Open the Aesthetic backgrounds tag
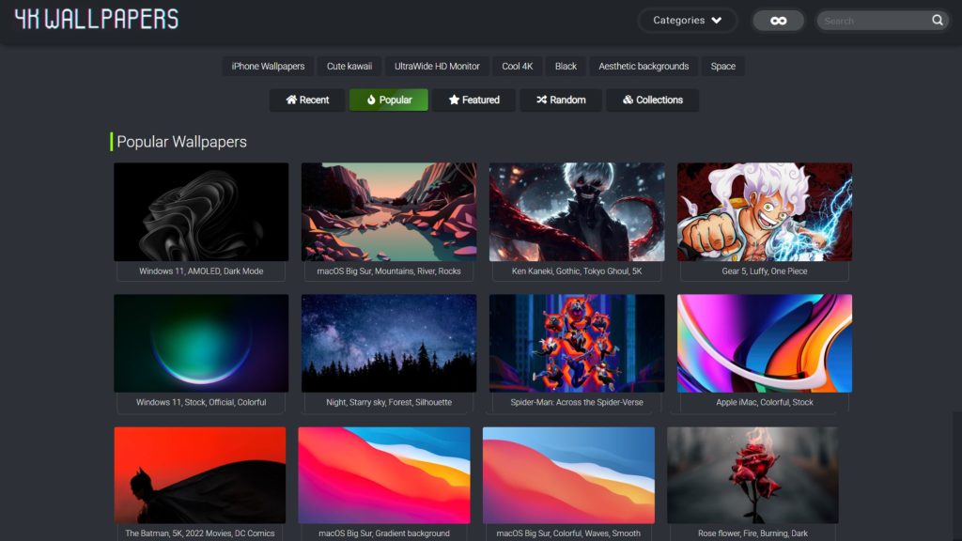Image resolution: width=962 pixels, height=541 pixels. 644,67
